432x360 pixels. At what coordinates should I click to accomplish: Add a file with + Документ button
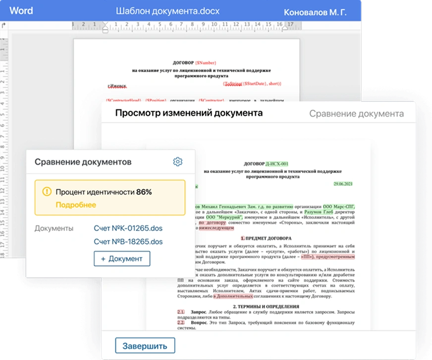(122, 259)
